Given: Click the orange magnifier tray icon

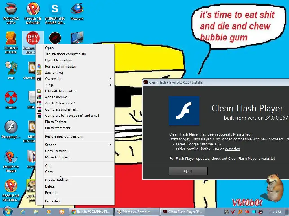Looking at the screenshot, I should 240,212.
